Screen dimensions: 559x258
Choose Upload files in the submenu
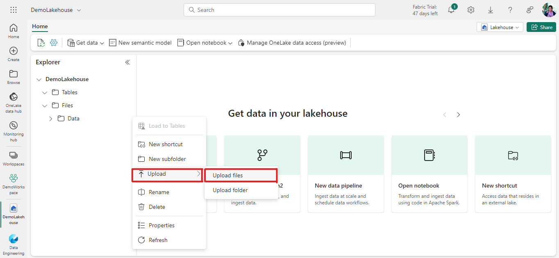(241, 175)
